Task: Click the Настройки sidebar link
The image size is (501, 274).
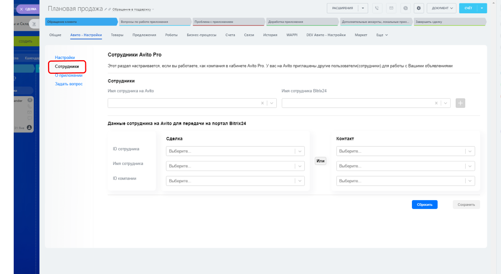Action: pos(65,57)
